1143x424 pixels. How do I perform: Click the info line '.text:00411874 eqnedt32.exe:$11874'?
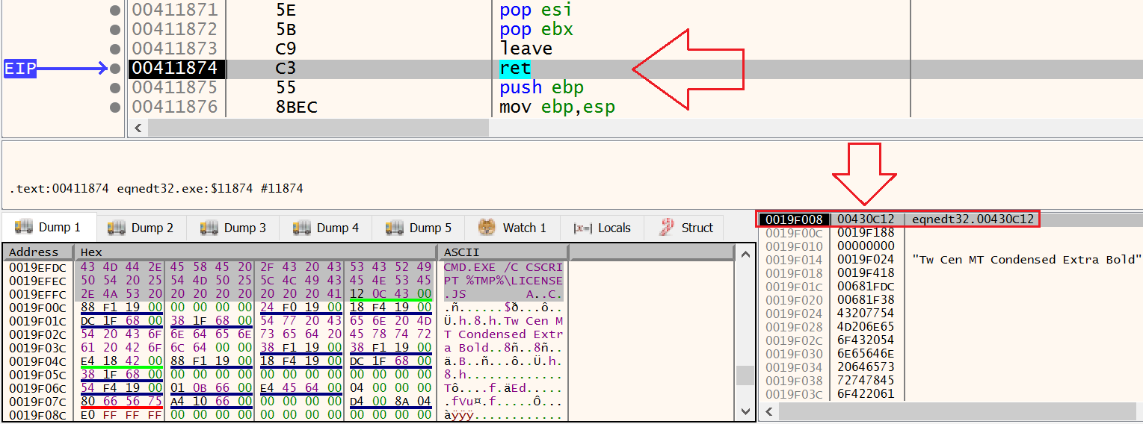coord(156,189)
